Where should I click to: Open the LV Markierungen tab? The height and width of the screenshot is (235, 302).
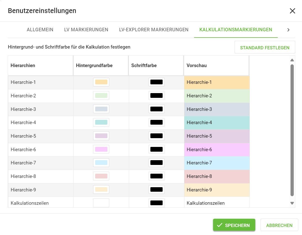(86, 30)
